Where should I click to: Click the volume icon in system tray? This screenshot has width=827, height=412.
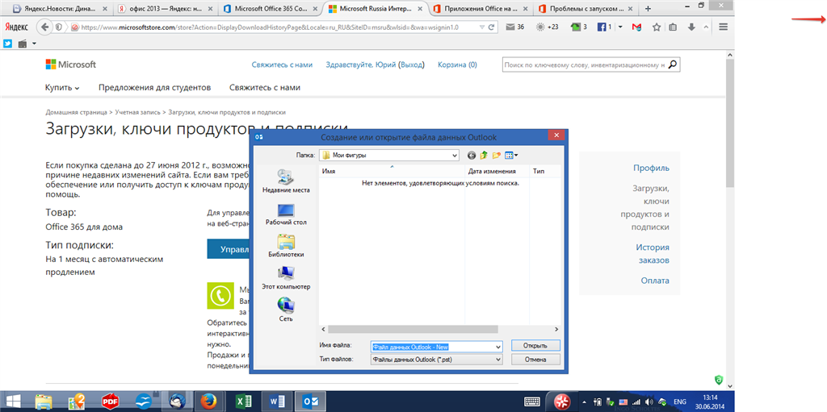[x=649, y=402]
